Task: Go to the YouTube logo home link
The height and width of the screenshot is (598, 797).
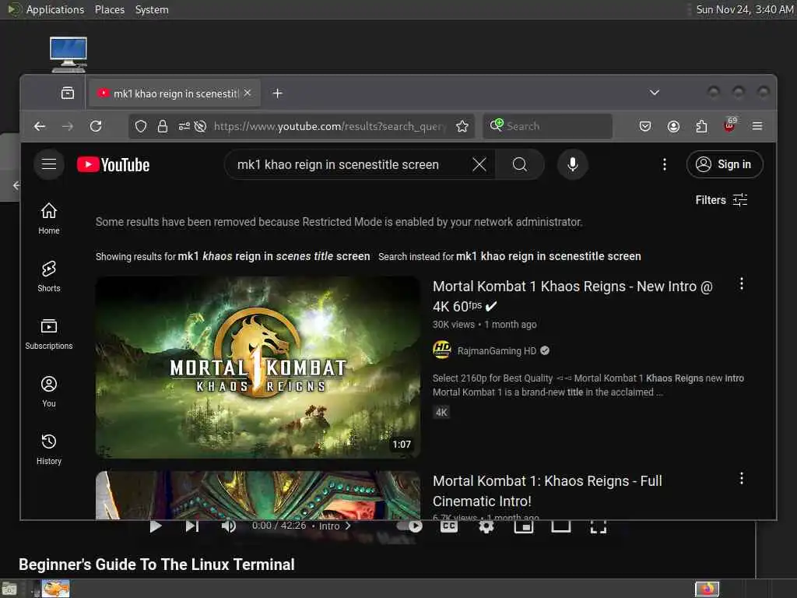Action: point(114,165)
